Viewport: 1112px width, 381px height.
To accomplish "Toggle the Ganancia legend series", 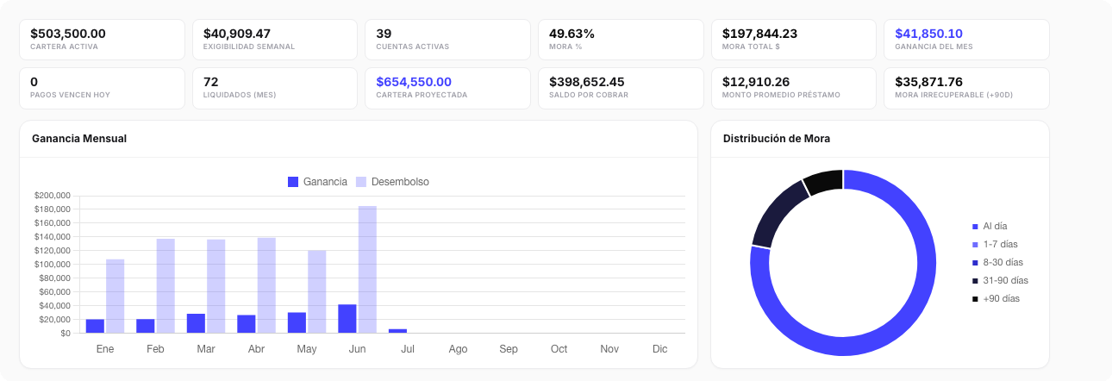I will pyautogui.click(x=317, y=182).
